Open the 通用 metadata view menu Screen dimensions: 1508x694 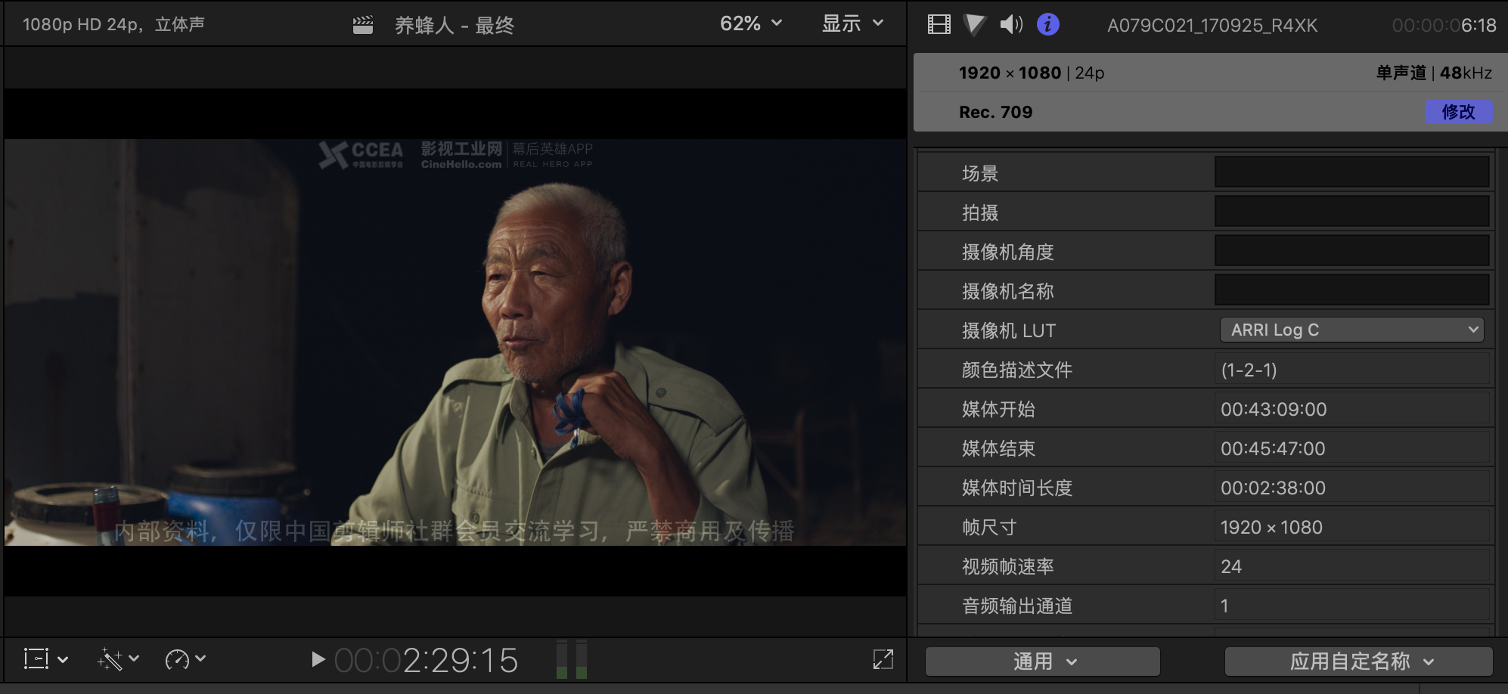(1042, 661)
